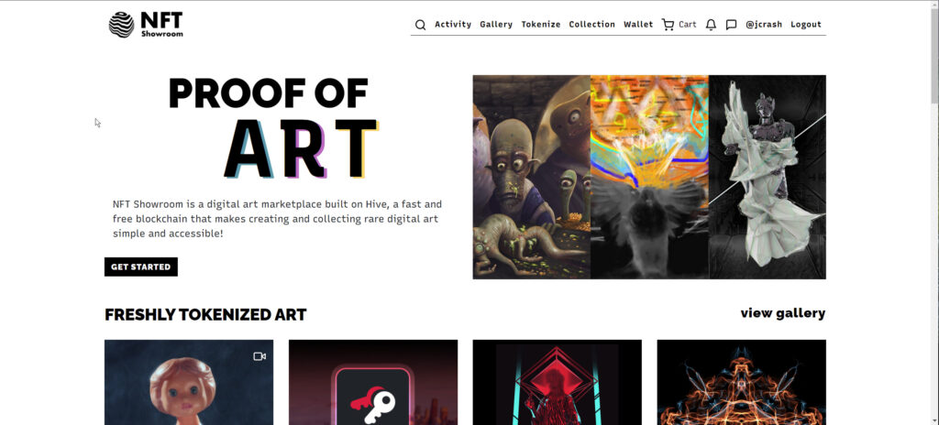The height and width of the screenshot is (425, 939).
Task: Click the vertical page scrollbar
Action: (x=934, y=212)
